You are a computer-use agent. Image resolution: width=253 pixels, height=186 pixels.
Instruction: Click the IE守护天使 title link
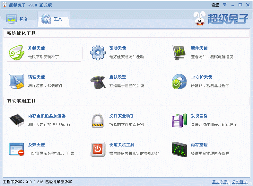[x=202, y=77]
